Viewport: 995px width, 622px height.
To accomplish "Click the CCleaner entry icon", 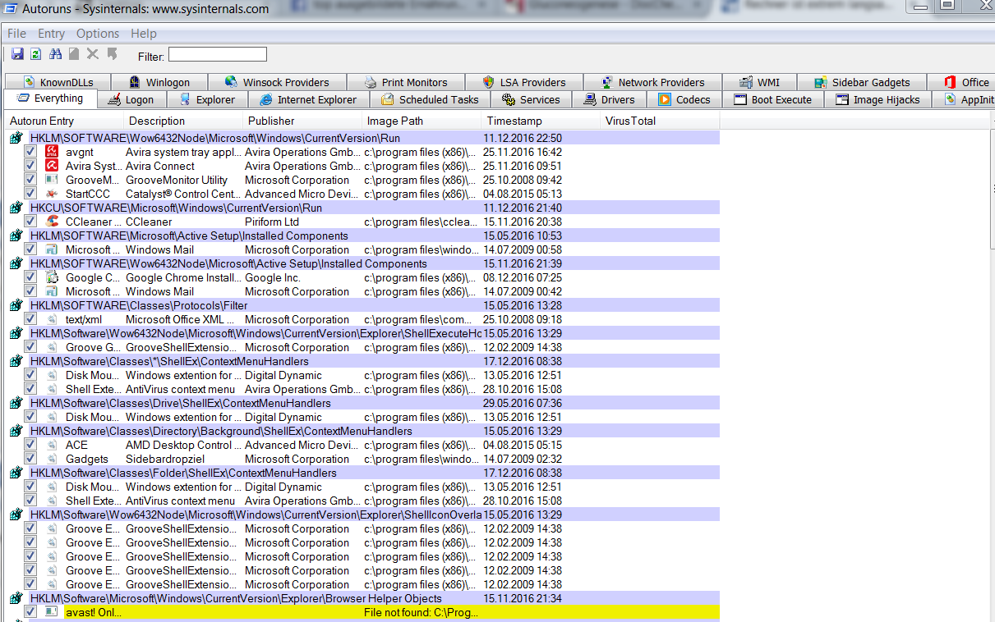I will pos(52,222).
